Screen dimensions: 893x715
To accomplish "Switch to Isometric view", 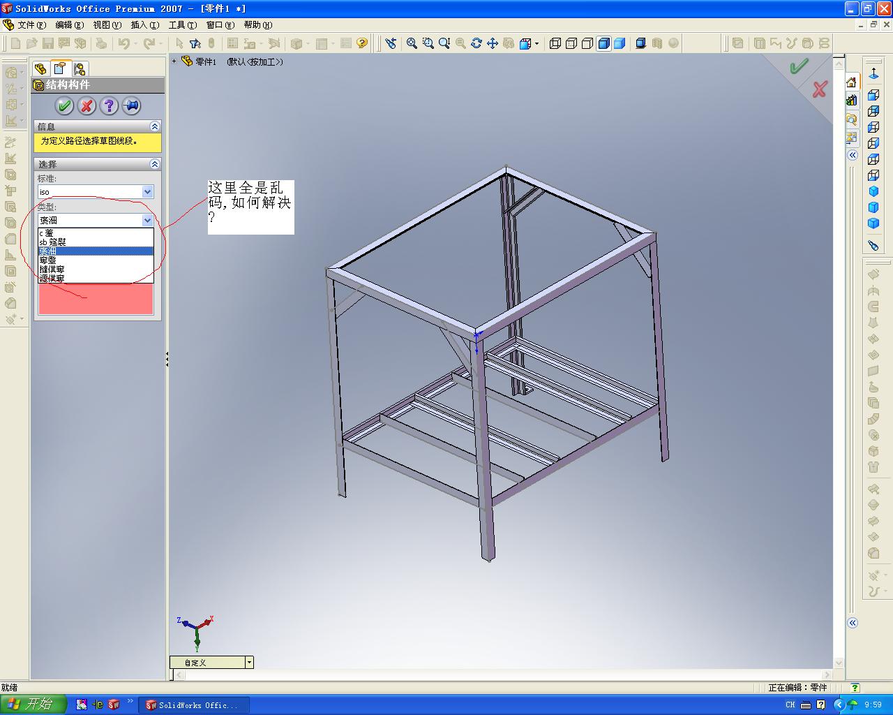I will click(873, 191).
